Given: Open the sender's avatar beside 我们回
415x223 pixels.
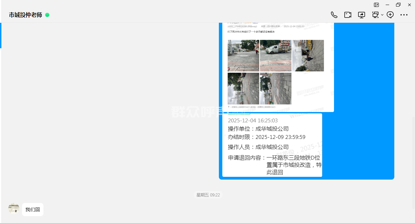Looking at the screenshot, I should pyautogui.click(x=14, y=209).
